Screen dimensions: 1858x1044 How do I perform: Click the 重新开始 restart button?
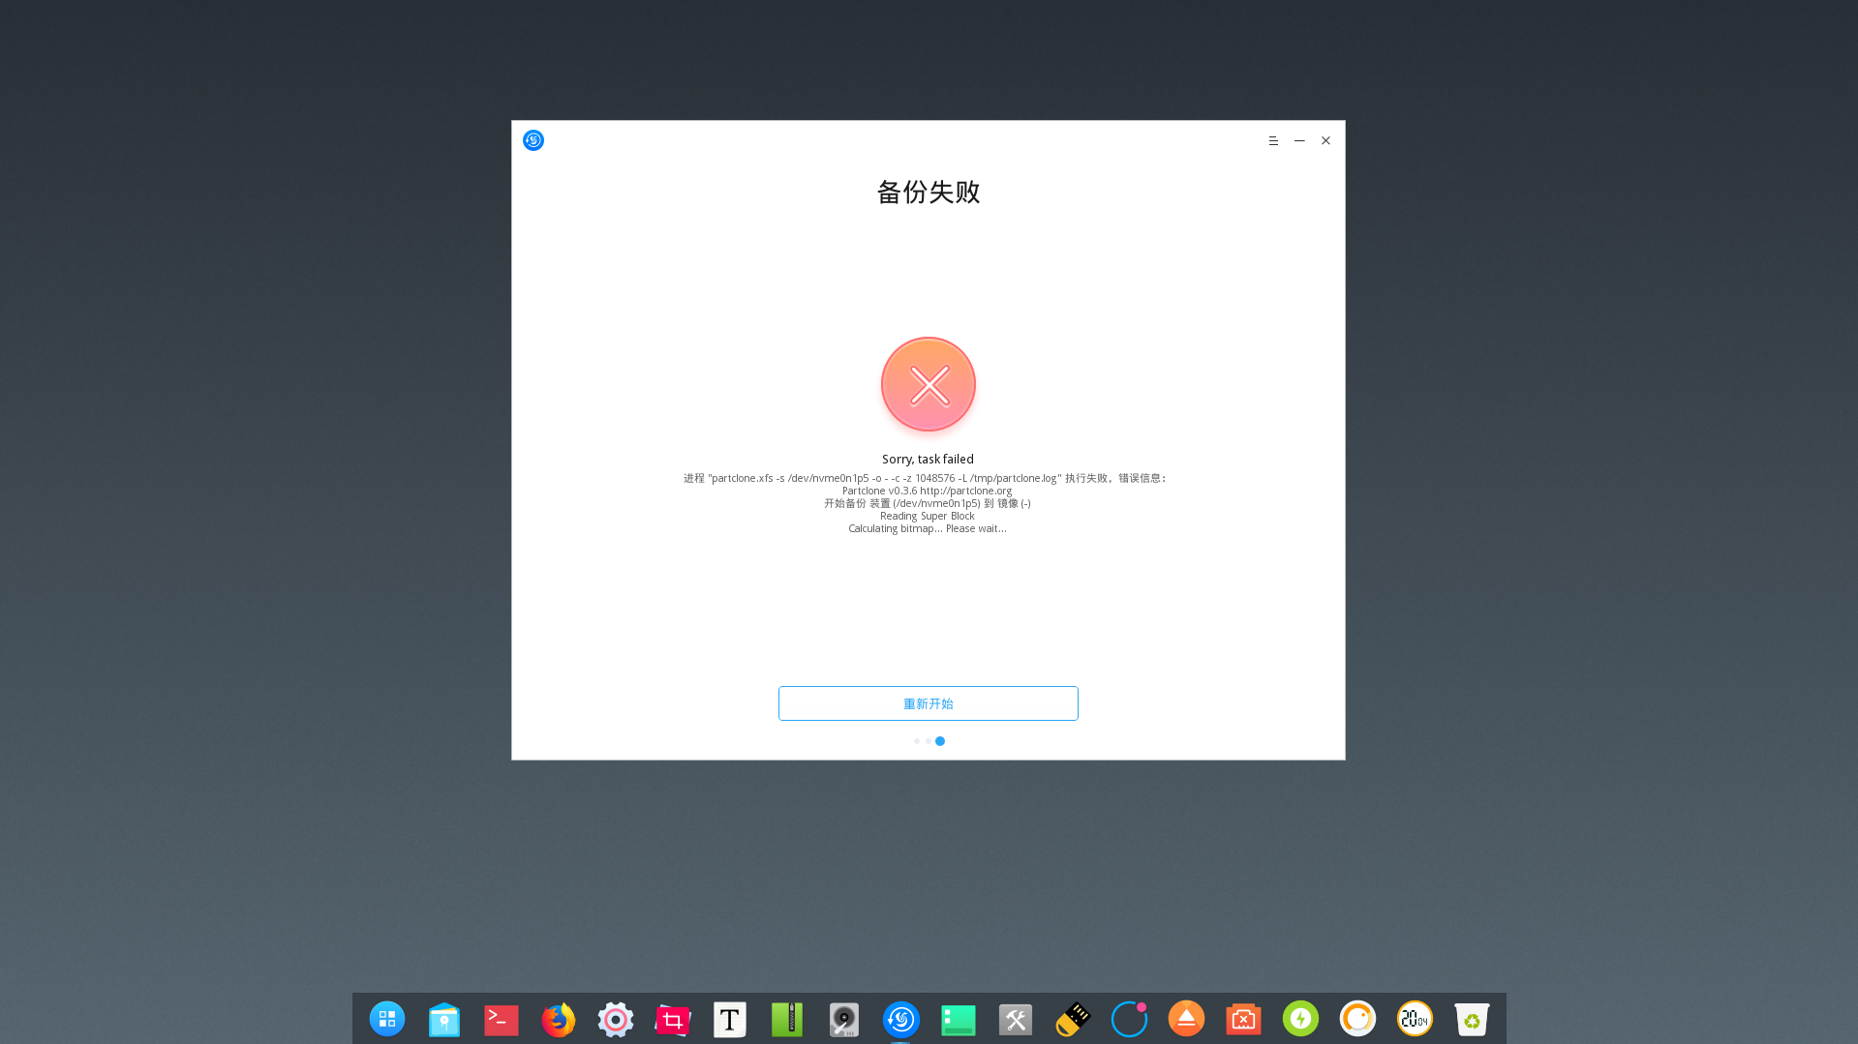point(928,703)
